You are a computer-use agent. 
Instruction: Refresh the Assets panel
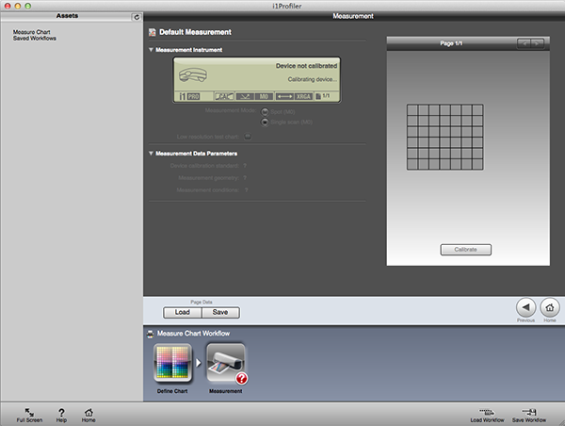point(137,17)
